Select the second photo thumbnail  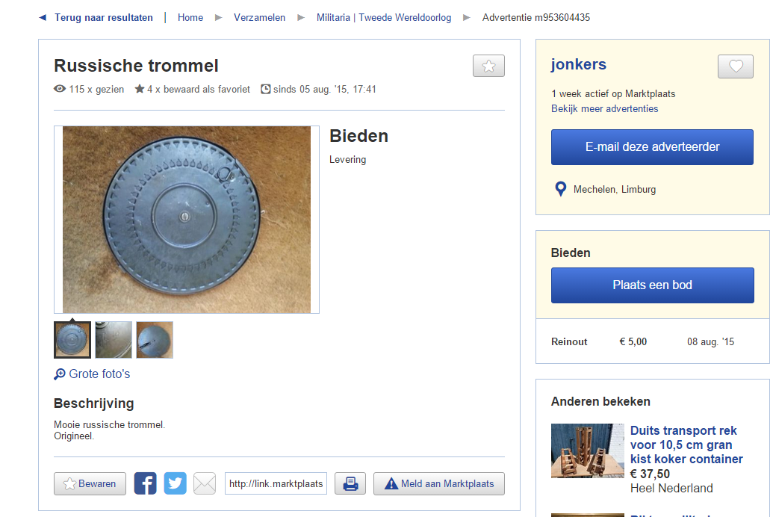[114, 340]
